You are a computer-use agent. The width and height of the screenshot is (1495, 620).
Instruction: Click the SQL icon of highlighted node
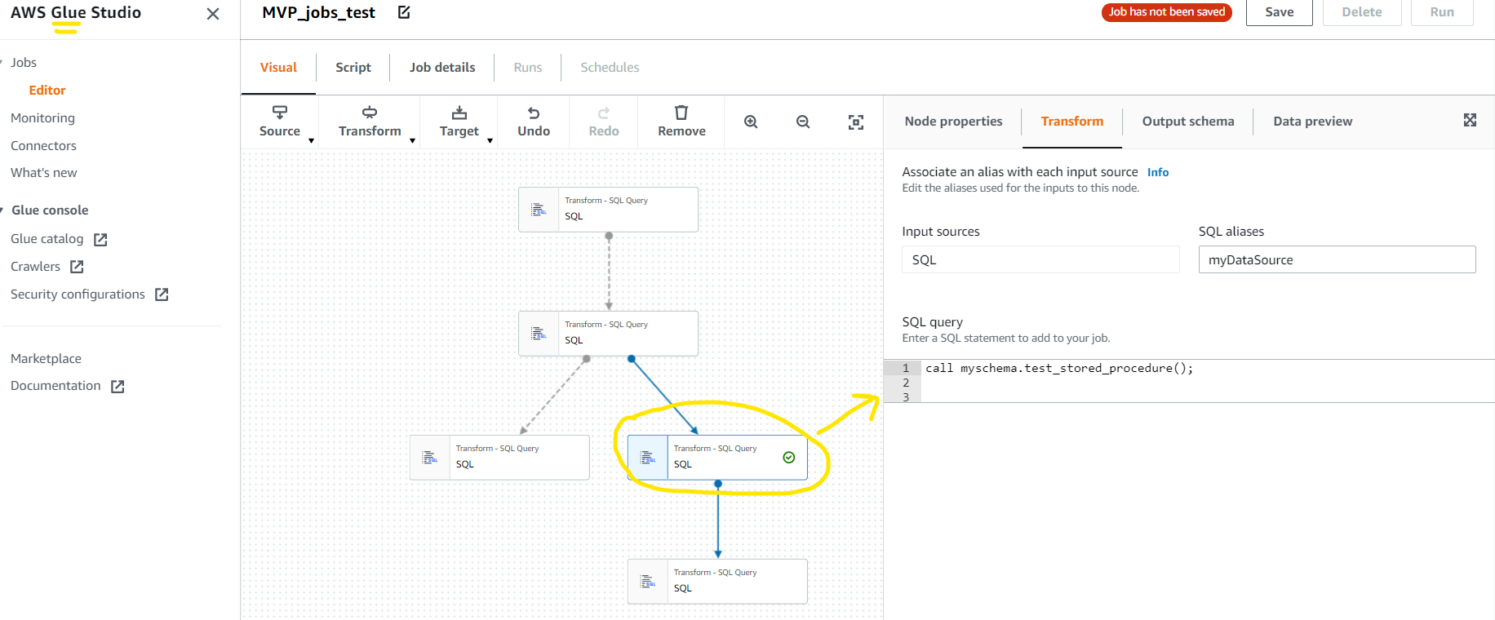coord(648,458)
